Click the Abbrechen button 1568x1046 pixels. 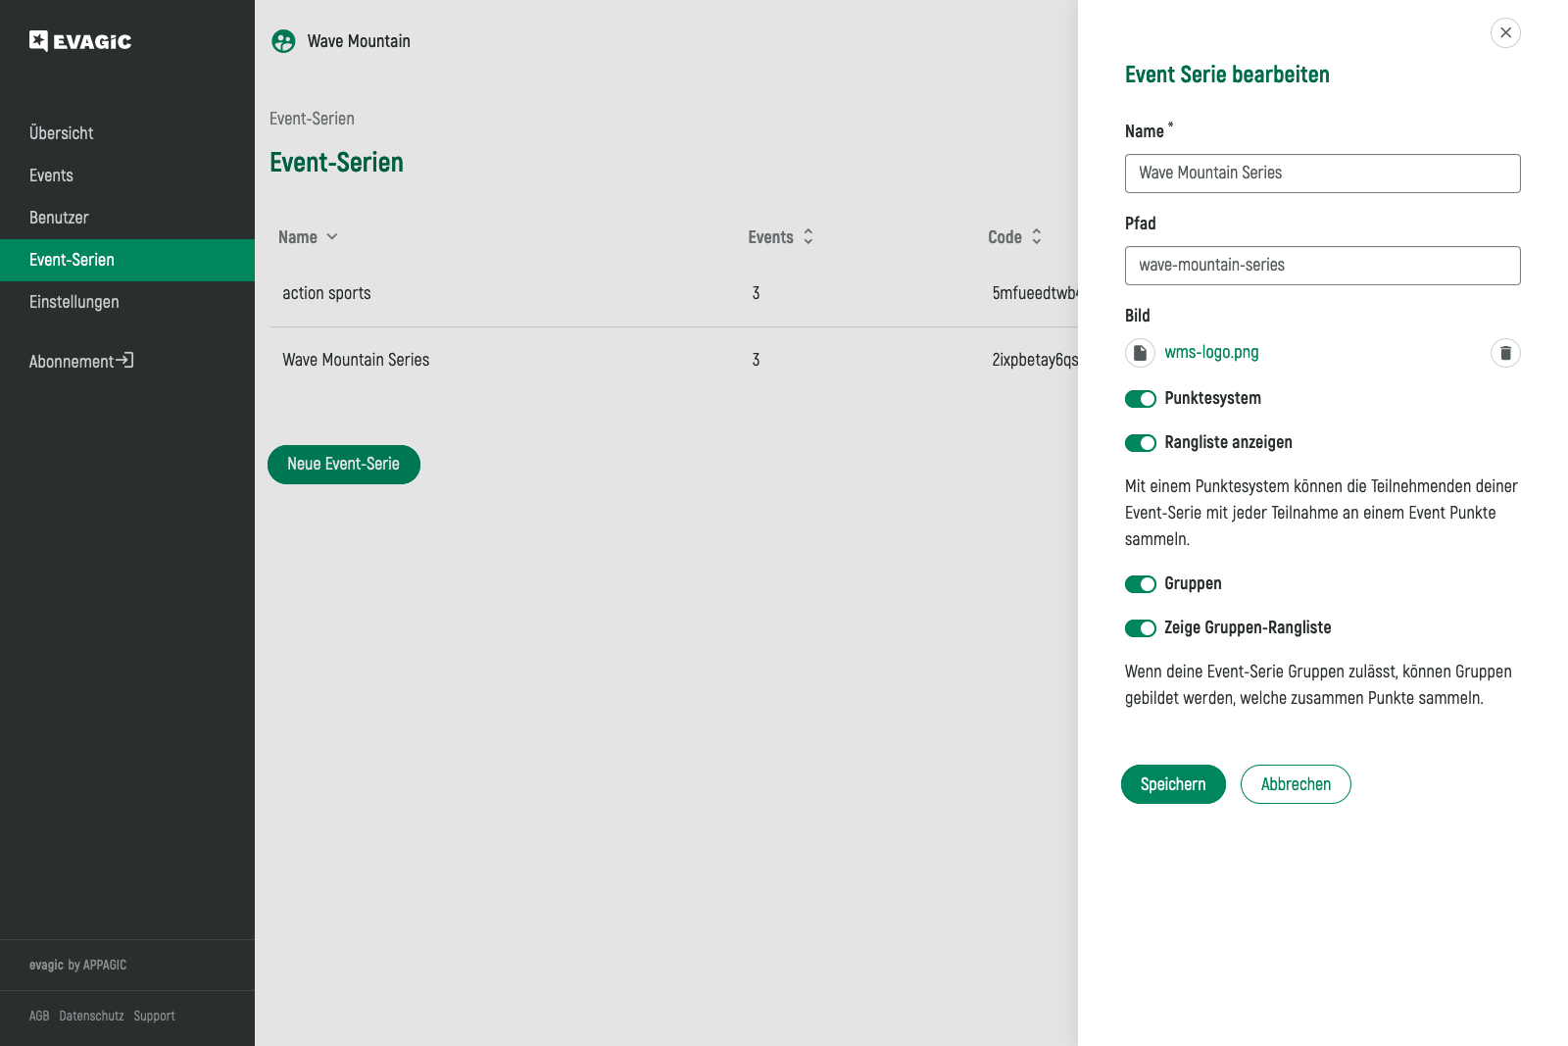pyautogui.click(x=1296, y=784)
